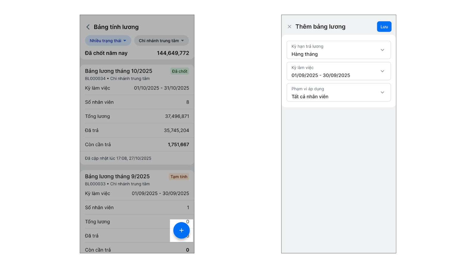The image size is (476, 268).
Task: Click the Tạm tính status badge
Action: (179, 177)
